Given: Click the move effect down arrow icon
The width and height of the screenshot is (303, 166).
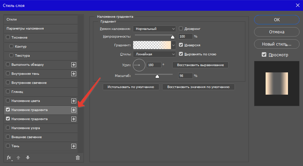Looking at the screenshot, I should coord(28,158).
